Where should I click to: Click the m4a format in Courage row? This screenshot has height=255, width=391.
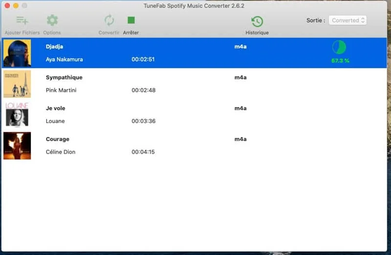pos(240,139)
